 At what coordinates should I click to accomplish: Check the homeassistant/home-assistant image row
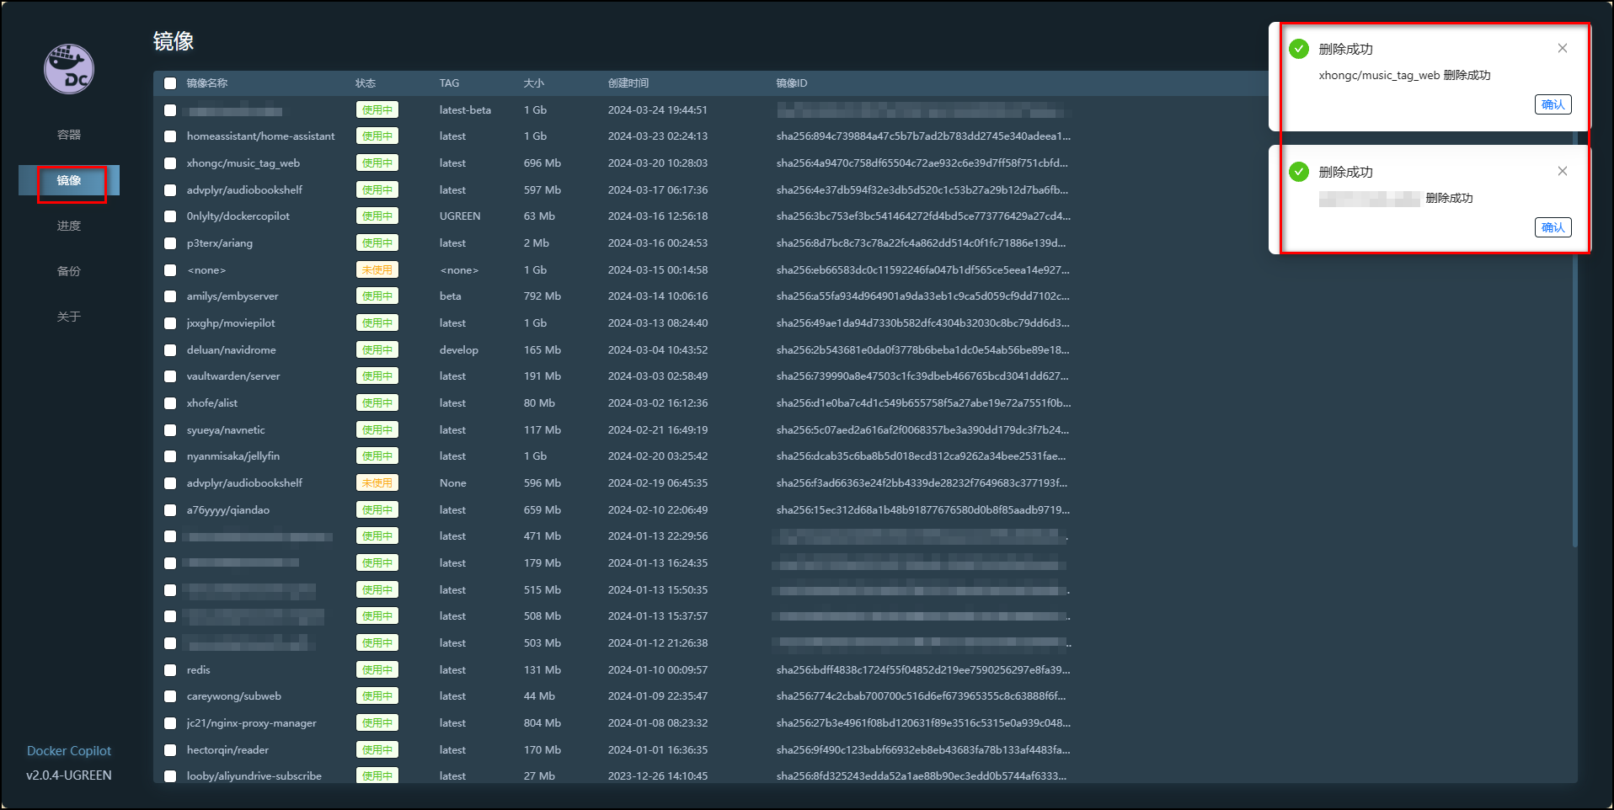pos(170,136)
